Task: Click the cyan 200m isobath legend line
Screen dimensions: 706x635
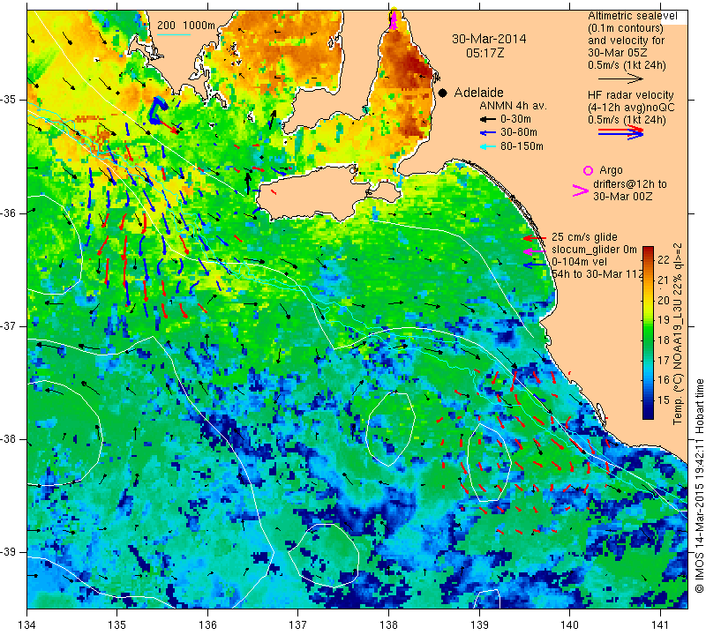Action: [x=174, y=34]
